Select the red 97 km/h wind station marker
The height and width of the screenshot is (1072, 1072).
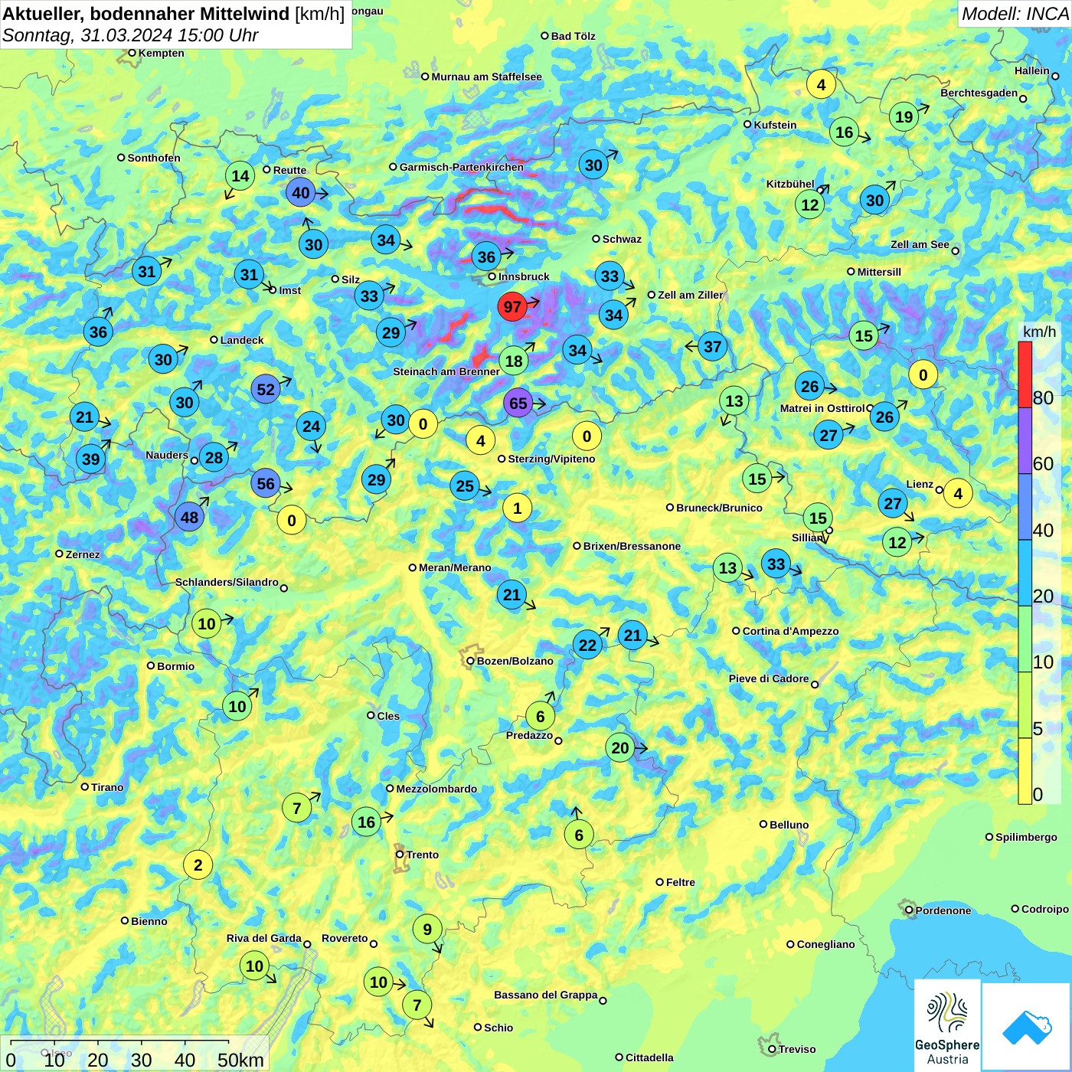click(512, 307)
